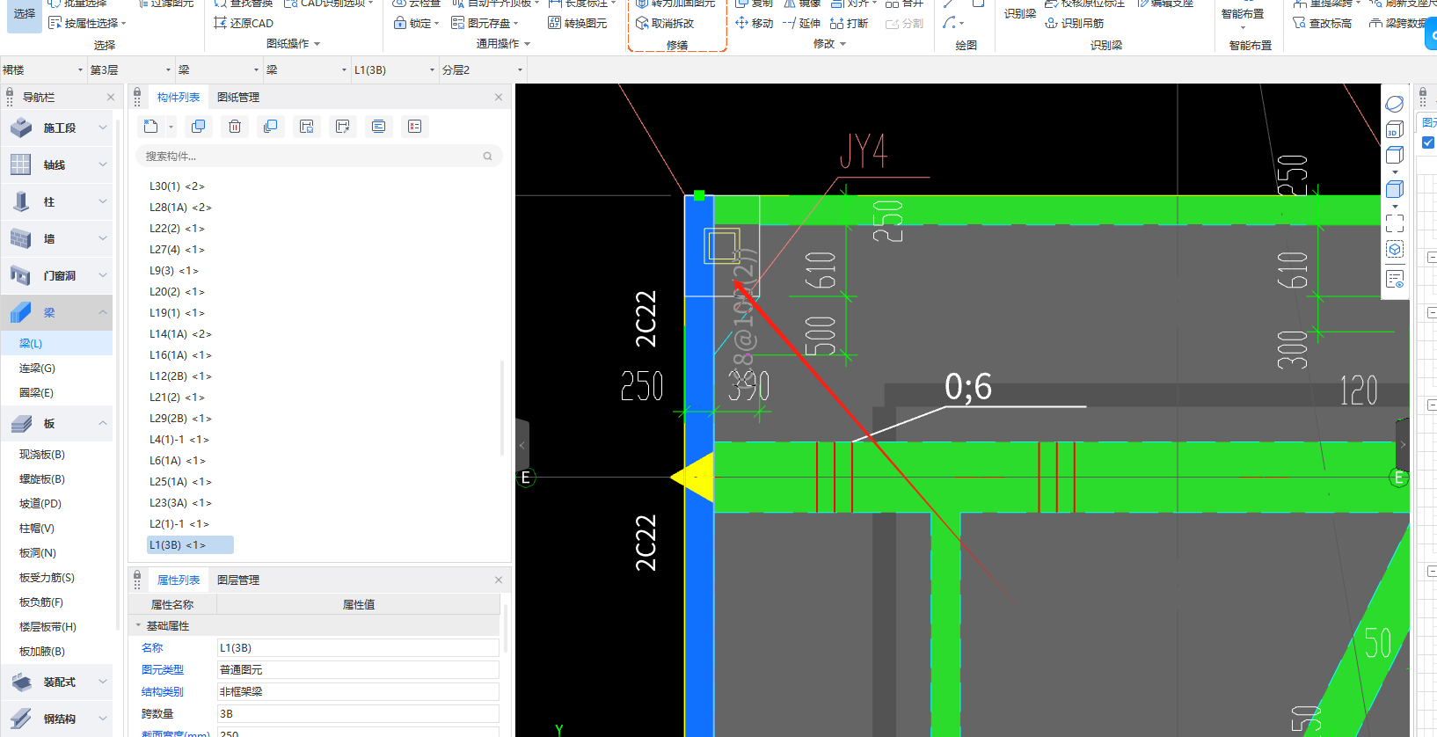The image size is (1437, 737).
Task: Expand the 柱 navigation category
Action: [x=56, y=202]
